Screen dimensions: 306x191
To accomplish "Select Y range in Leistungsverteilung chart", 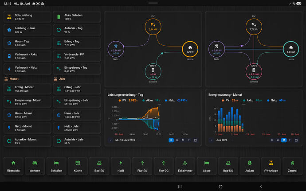I will point(189,140).
